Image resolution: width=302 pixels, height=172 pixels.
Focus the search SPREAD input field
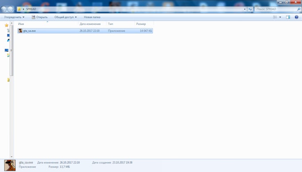coord(276,9)
